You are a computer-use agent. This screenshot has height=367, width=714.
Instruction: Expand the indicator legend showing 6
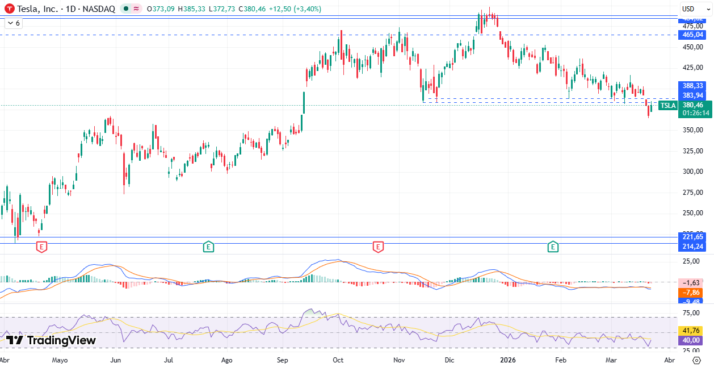click(13, 23)
